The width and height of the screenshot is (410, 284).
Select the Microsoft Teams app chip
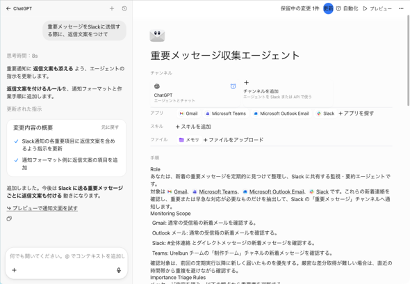click(226, 113)
